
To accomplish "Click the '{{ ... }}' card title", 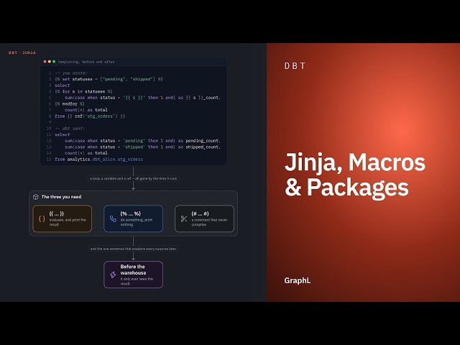I will pyautogui.click(x=56, y=213).
